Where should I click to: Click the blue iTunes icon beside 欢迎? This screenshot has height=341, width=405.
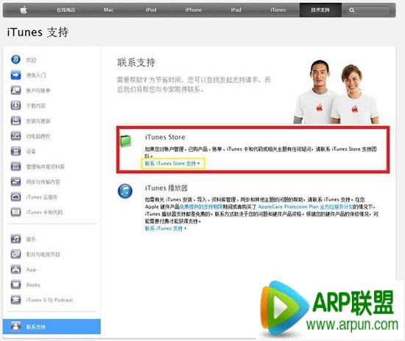pyautogui.click(x=15, y=60)
